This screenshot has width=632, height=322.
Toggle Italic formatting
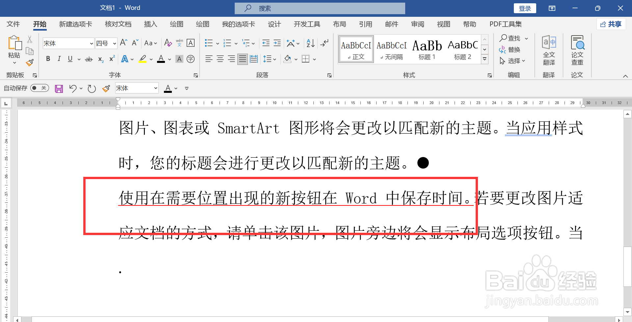[x=59, y=59]
